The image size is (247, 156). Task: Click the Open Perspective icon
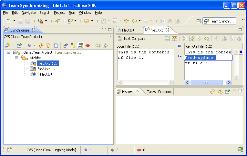point(199,21)
